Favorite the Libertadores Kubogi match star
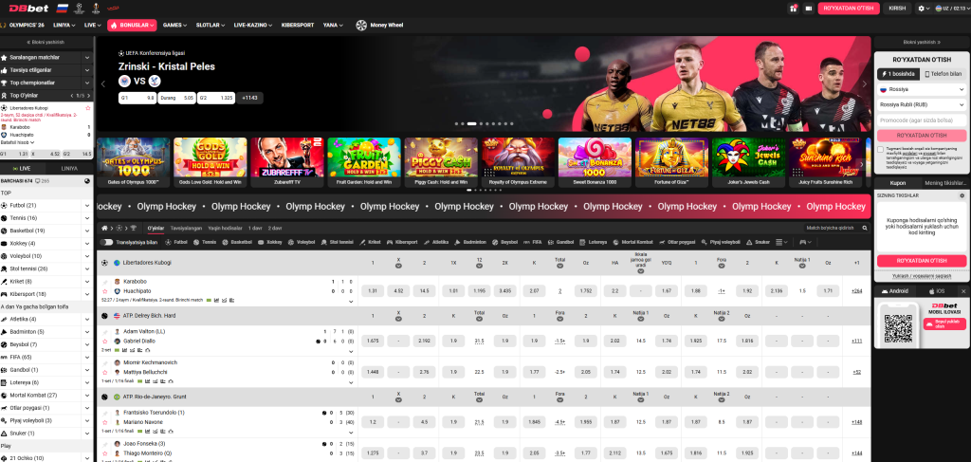 (x=88, y=107)
